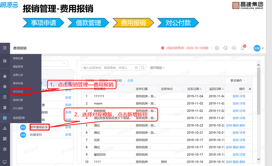Open the gear icon in left sidebar
272x166 pixels.
(x=5, y=87)
